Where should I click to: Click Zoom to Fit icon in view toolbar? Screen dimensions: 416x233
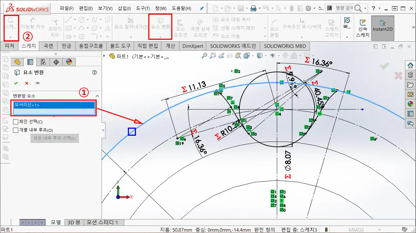[x=204, y=56]
